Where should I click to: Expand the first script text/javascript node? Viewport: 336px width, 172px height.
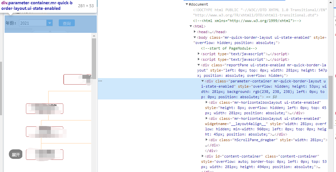pos(199,54)
